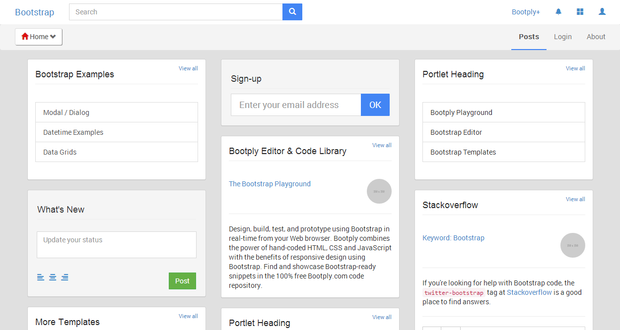This screenshot has width=620, height=330.
Task: View all in top-right Portlet Heading panel
Action: (x=575, y=68)
